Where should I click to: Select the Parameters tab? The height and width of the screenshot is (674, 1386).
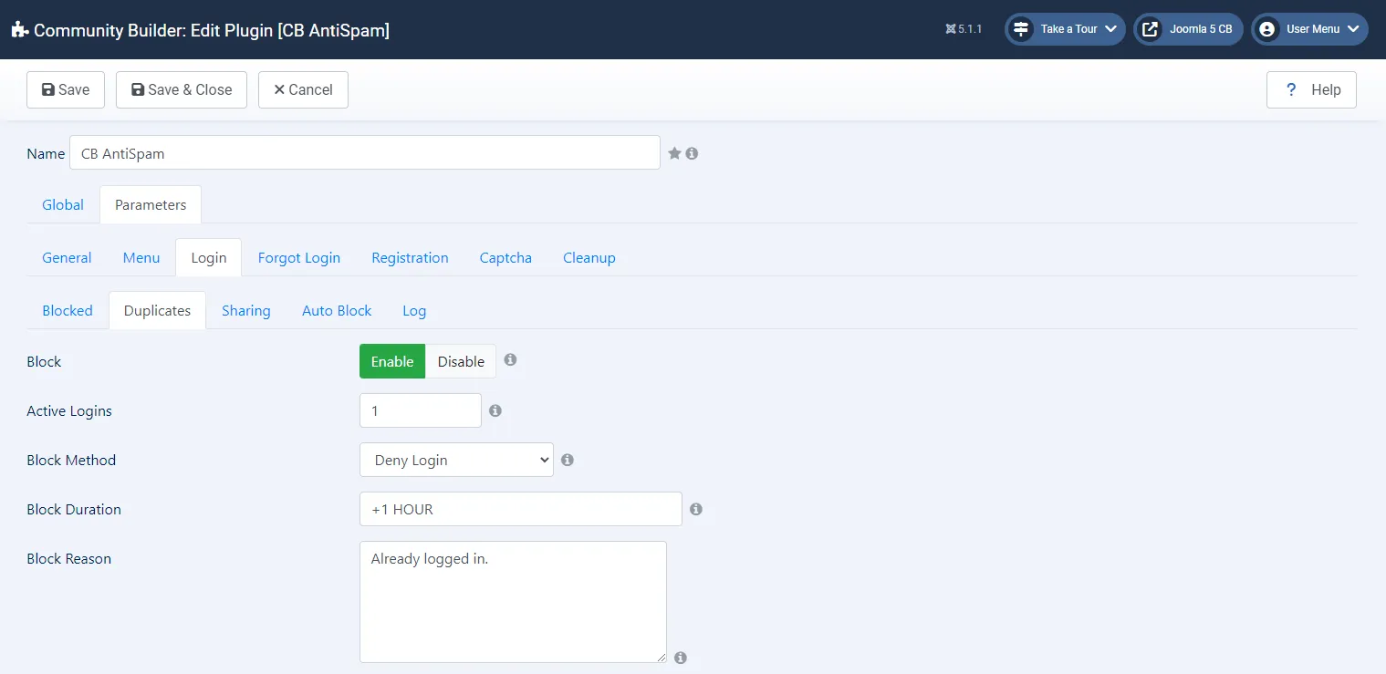point(151,204)
